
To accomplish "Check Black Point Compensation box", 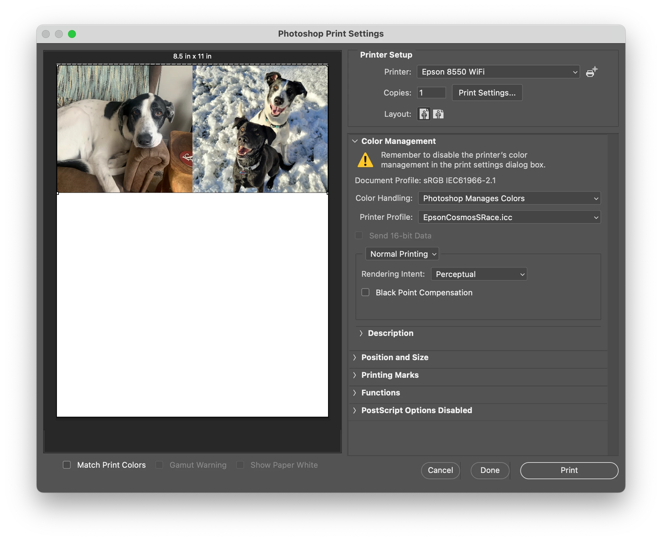I will 365,292.
